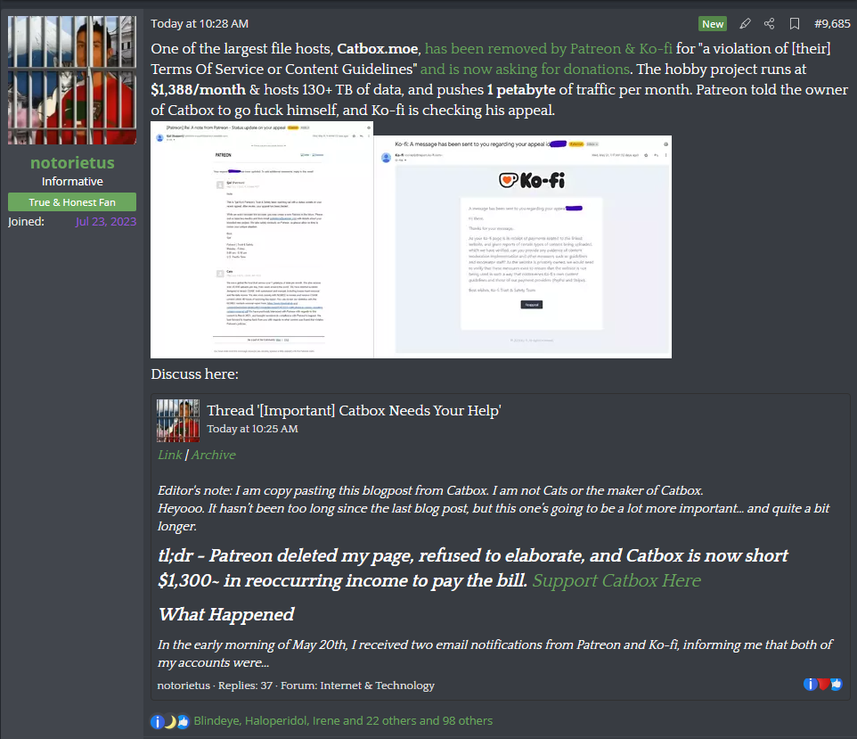
Task: Click the 'Informative' user title text
Action: 72,182
